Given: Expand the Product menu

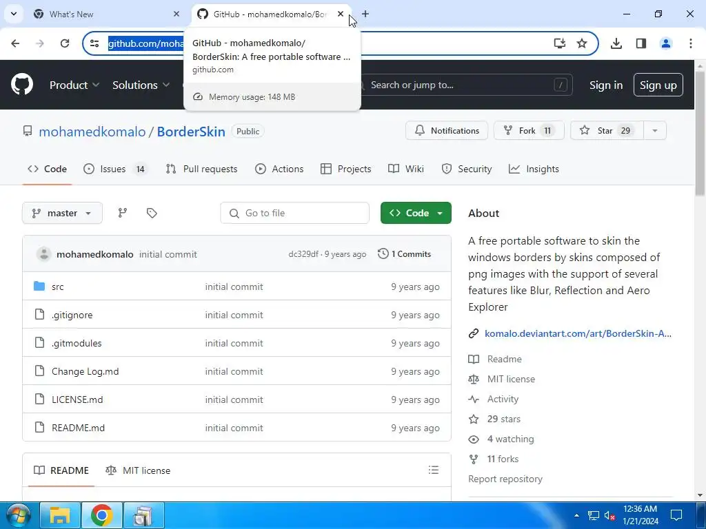Looking at the screenshot, I should coord(74,85).
